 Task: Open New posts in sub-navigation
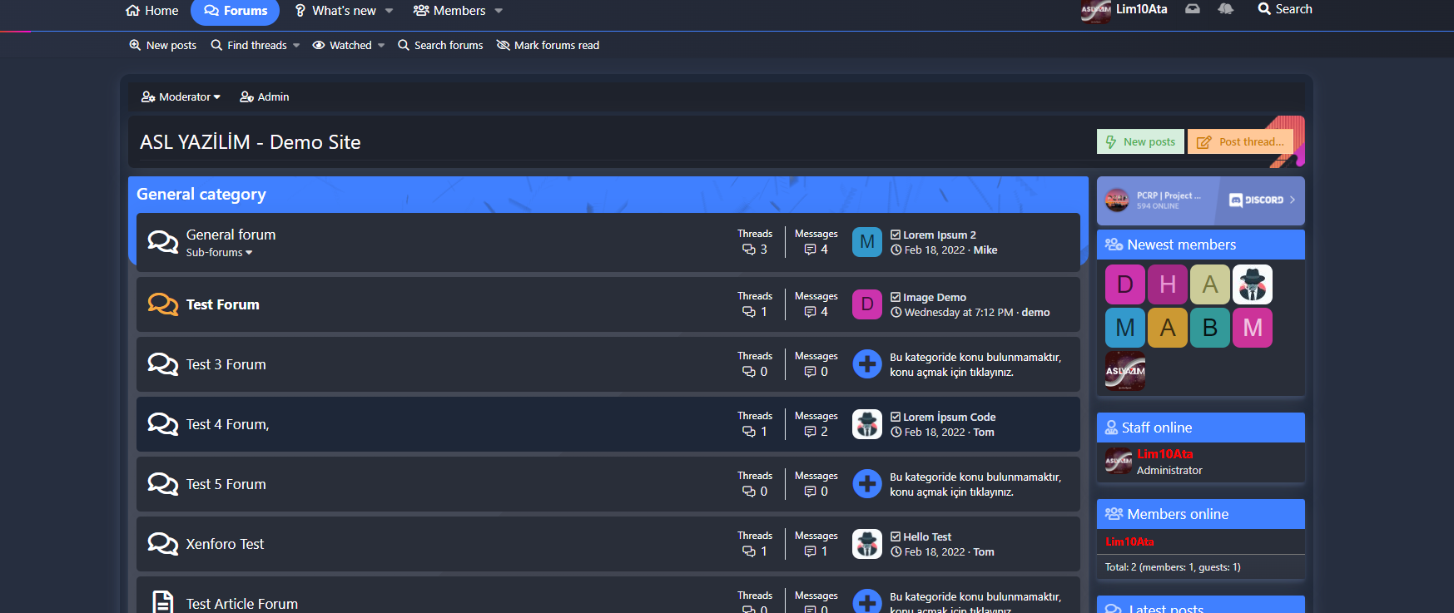tap(163, 45)
